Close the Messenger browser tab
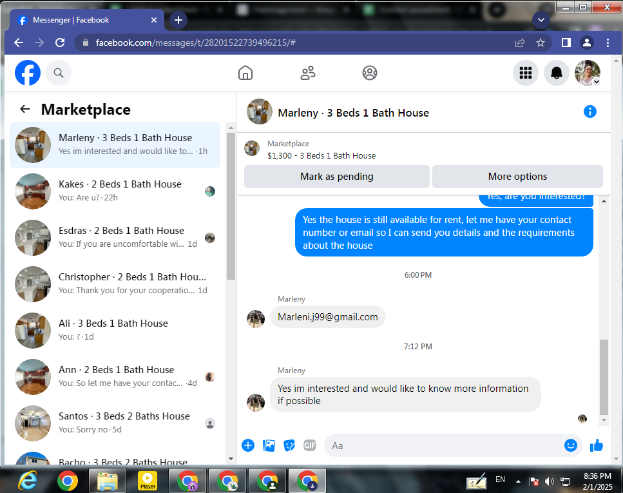Viewport: 623px width, 493px height. click(x=154, y=20)
